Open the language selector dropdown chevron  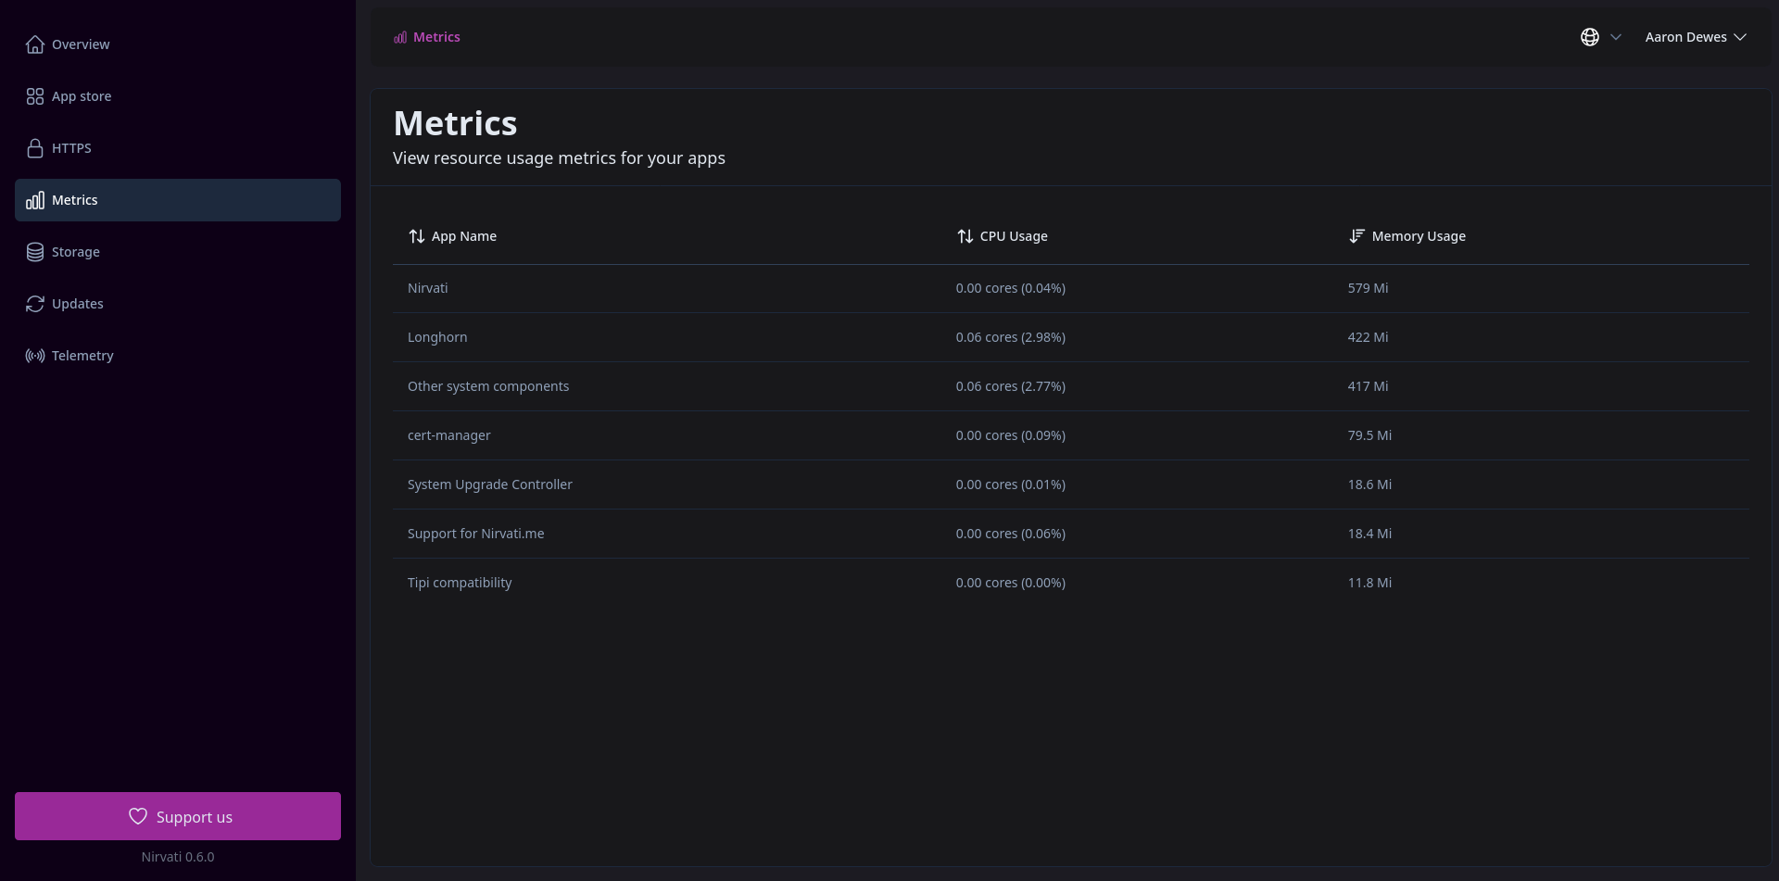click(1616, 37)
